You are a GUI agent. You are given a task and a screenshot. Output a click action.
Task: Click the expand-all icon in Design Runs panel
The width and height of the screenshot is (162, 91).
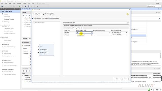click(x=29, y=71)
